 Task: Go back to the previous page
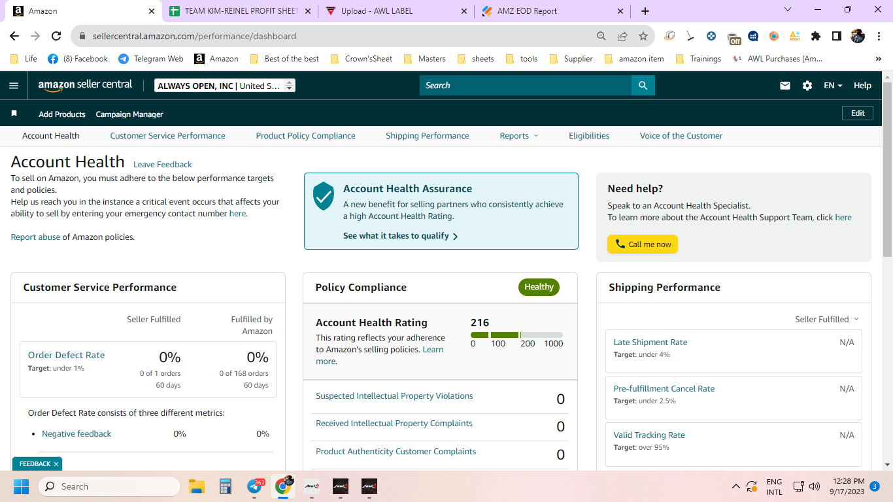click(14, 36)
